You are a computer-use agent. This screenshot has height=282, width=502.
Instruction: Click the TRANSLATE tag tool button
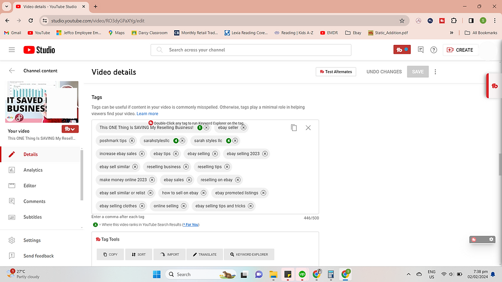204,254
